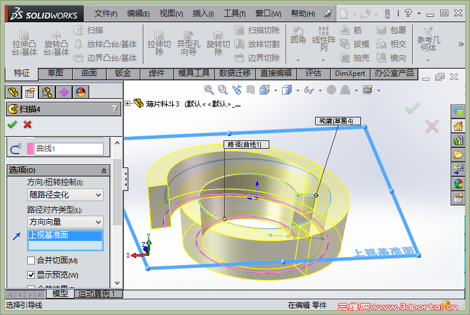Image resolution: width=470 pixels, height=315 pixels.
Task: Click the Extruded Cut (拉伸切除) tool
Action: [159, 43]
